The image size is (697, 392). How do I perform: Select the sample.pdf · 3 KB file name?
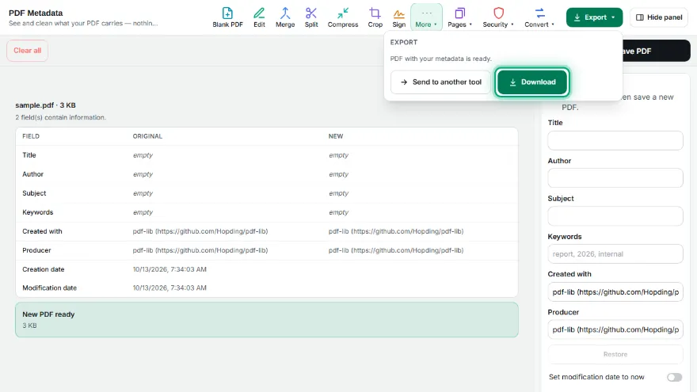tap(45, 105)
